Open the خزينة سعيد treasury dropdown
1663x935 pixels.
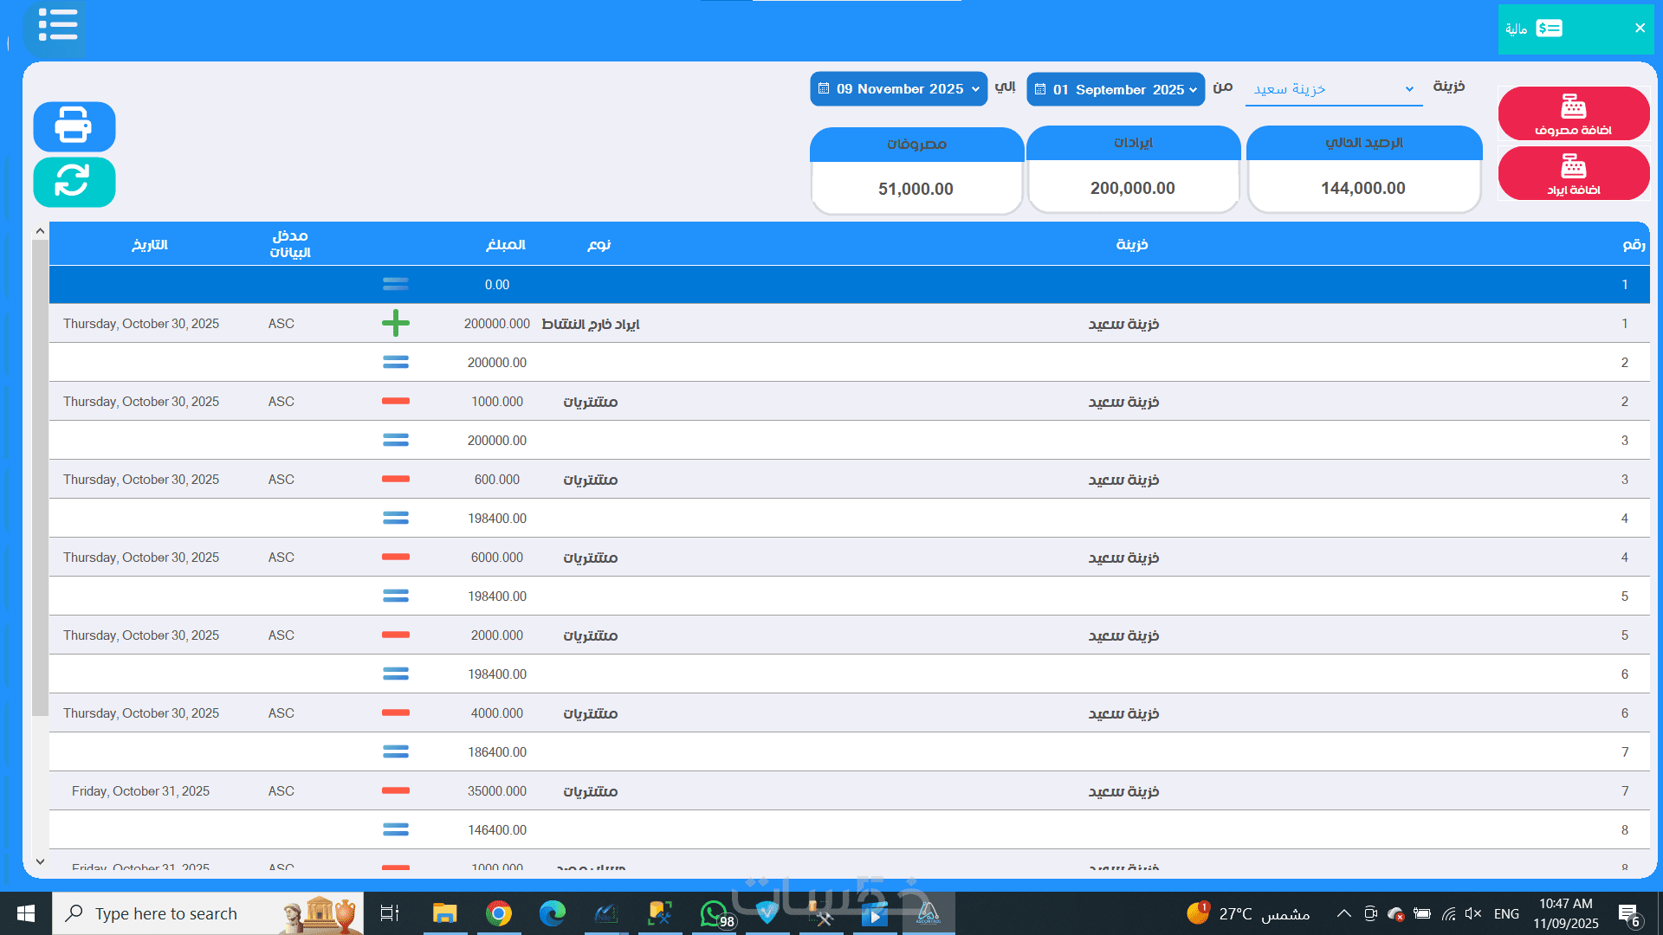[x=1333, y=89]
